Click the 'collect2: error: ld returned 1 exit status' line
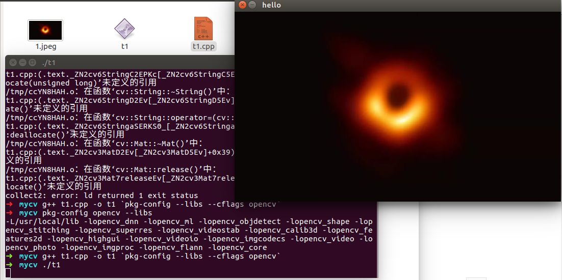The image size is (562, 280). coord(102,195)
